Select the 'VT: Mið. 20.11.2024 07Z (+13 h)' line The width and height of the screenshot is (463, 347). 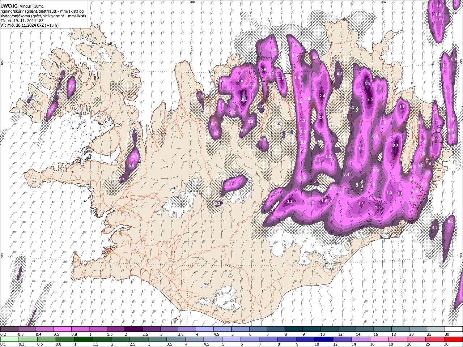(30, 25)
